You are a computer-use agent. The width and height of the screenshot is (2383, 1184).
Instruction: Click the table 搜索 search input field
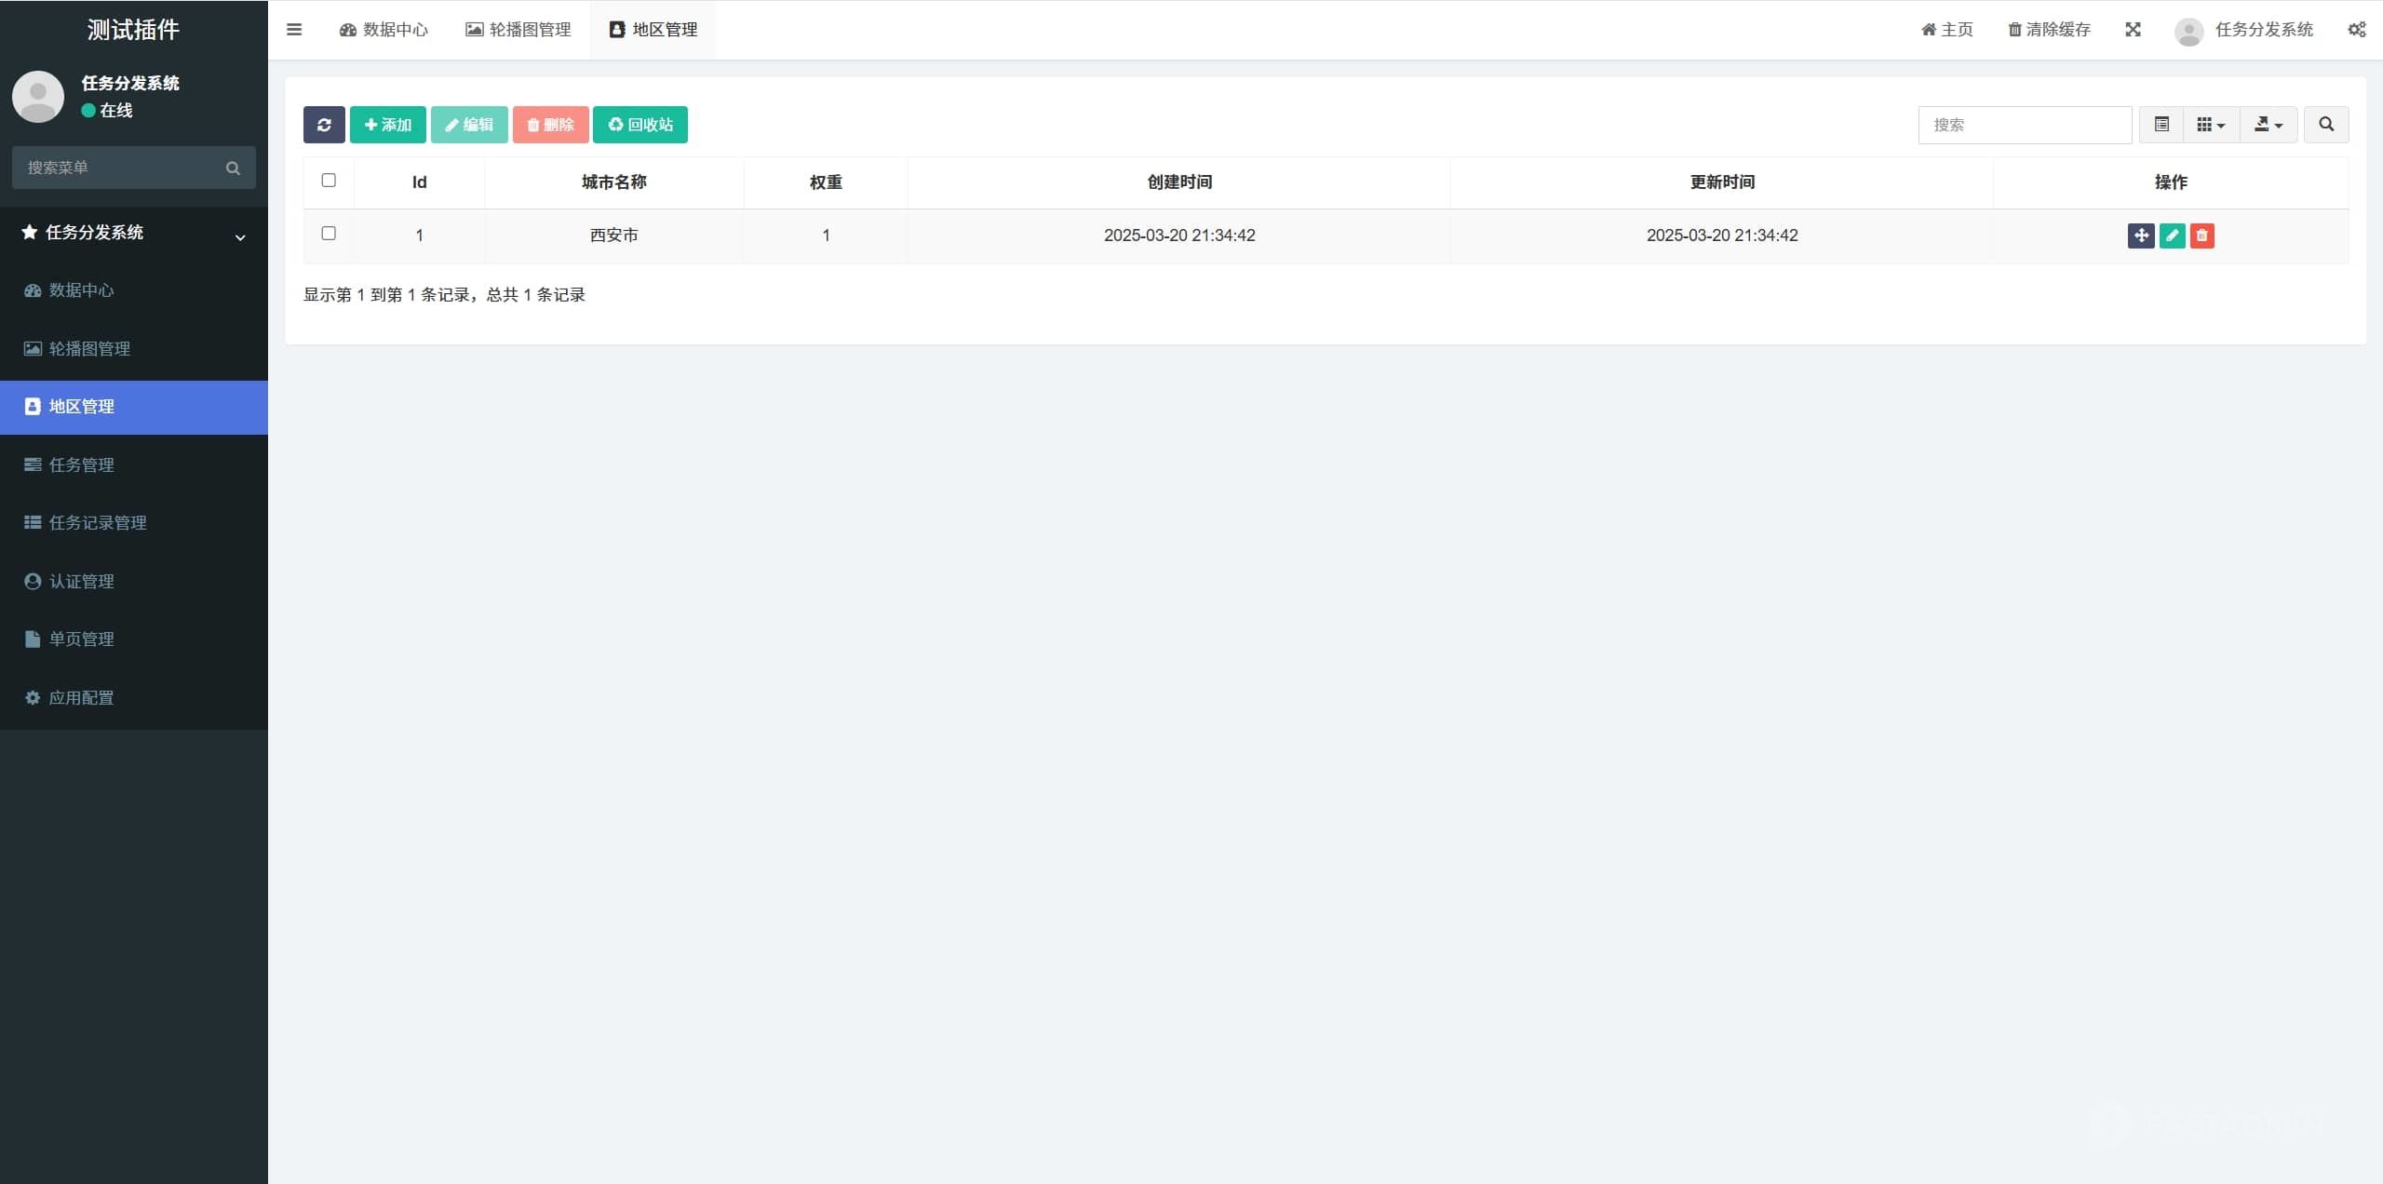[x=2024, y=125]
